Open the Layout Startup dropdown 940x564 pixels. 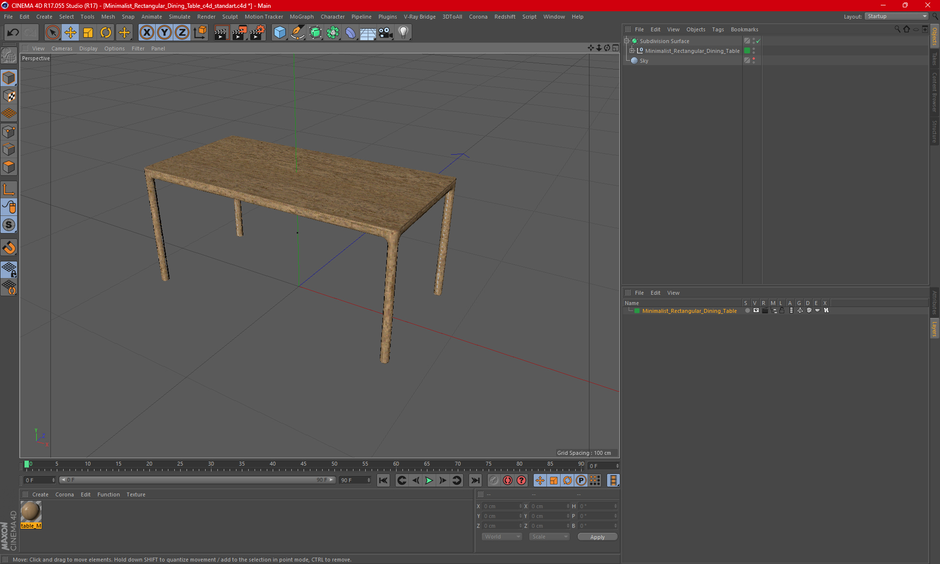click(x=896, y=16)
